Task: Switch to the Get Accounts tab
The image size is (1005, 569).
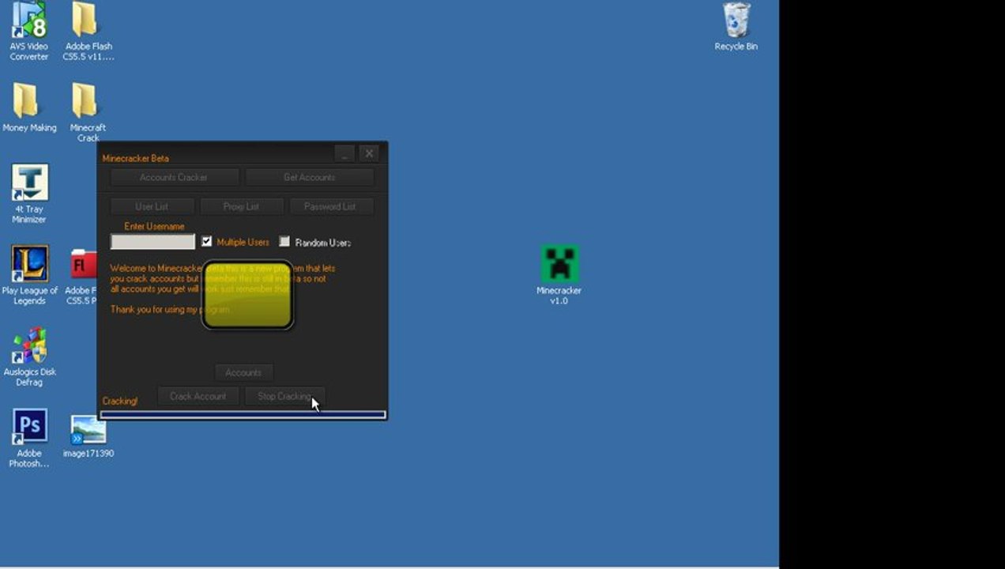Action: click(310, 178)
